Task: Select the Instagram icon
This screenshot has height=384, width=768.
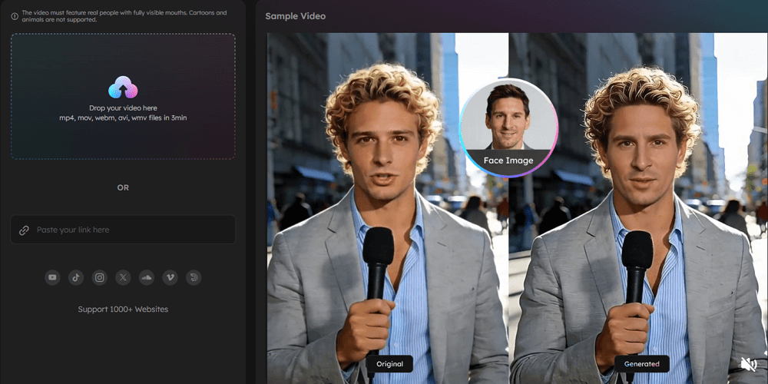Action: [x=99, y=277]
